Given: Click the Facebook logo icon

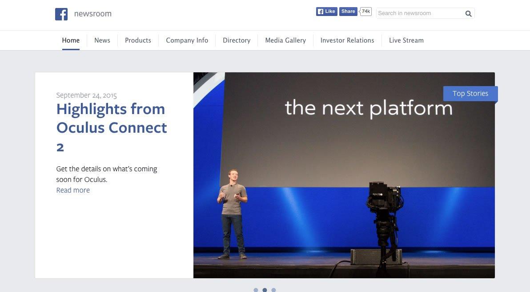Looking at the screenshot, I should point(61,14).
